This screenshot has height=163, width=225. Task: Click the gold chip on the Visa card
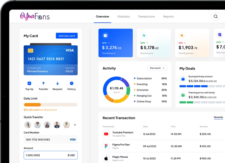31,50
